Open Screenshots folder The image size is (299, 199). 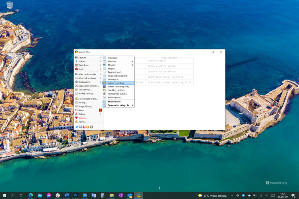[x=88, y=99]
